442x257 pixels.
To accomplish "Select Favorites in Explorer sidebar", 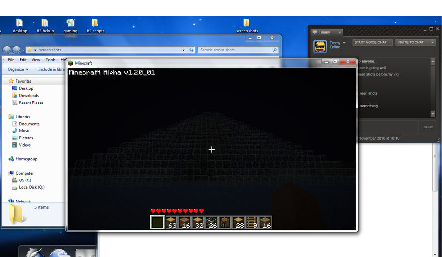I will 24,81.
